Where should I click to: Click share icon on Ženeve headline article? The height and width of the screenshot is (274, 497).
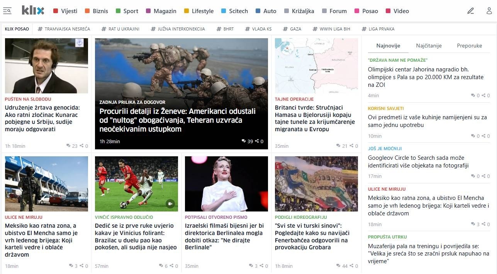(257, 141)
